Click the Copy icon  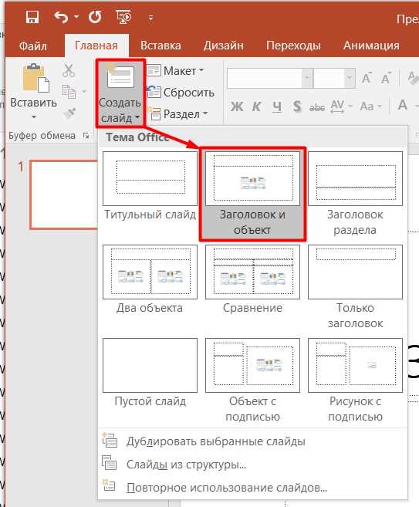69,92
